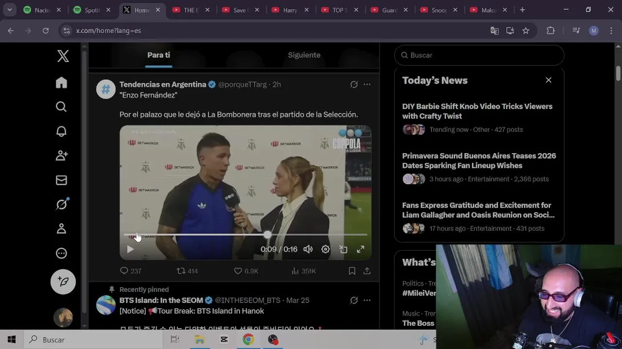Click the Buscar search field on X
This screenshot has height=349, width=622.
[479, 55]
